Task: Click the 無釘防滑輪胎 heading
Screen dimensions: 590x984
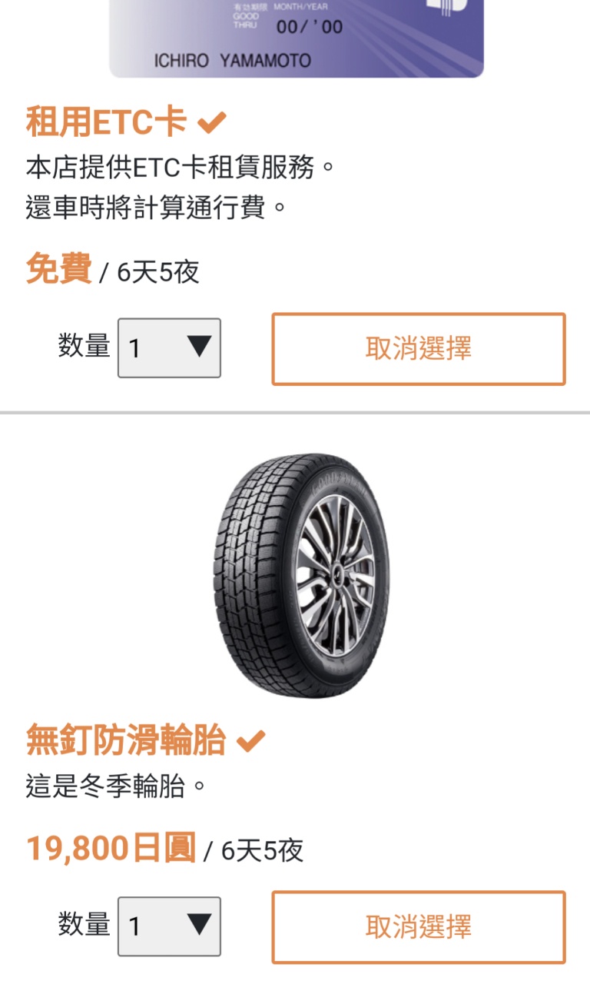Action: coord(126,741)
